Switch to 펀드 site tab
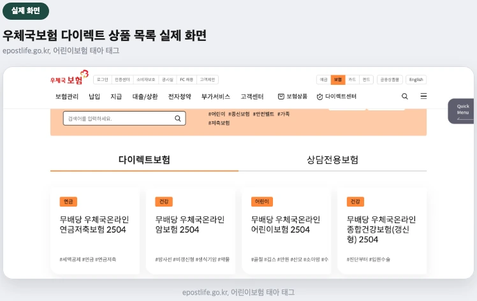This screenshot has height=301, width=477. pyautogui.click(x=366, y=80)
